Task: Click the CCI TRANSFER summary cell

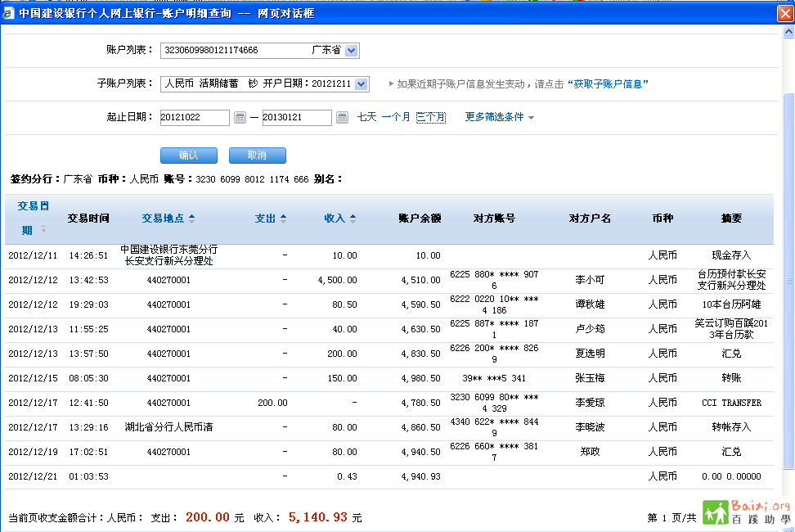Action: pyautogui.click(x=731, y=403)
